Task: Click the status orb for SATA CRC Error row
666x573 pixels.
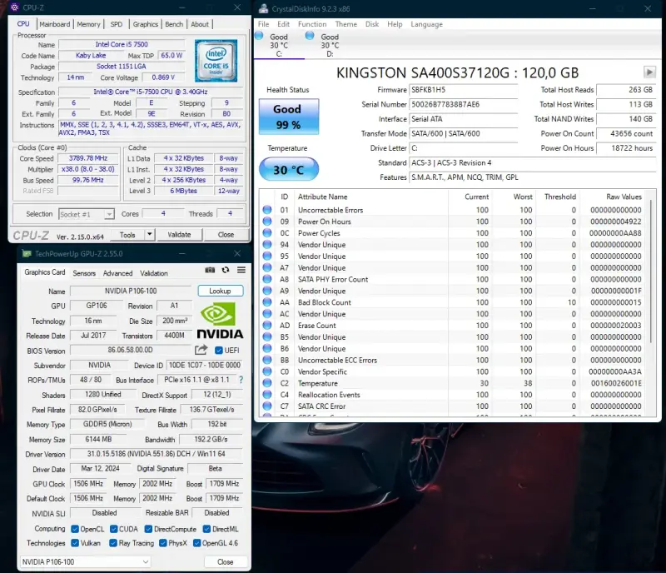Action: [266, 406]
